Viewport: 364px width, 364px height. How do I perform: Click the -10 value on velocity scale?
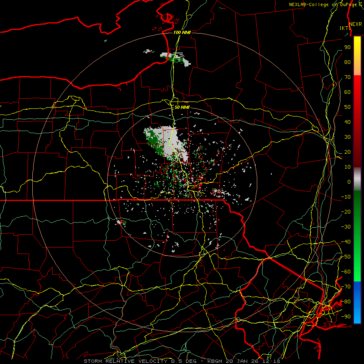[x=346, y=197]
